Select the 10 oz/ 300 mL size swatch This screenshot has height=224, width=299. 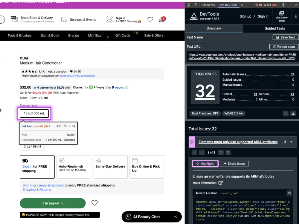pos(34,113)
